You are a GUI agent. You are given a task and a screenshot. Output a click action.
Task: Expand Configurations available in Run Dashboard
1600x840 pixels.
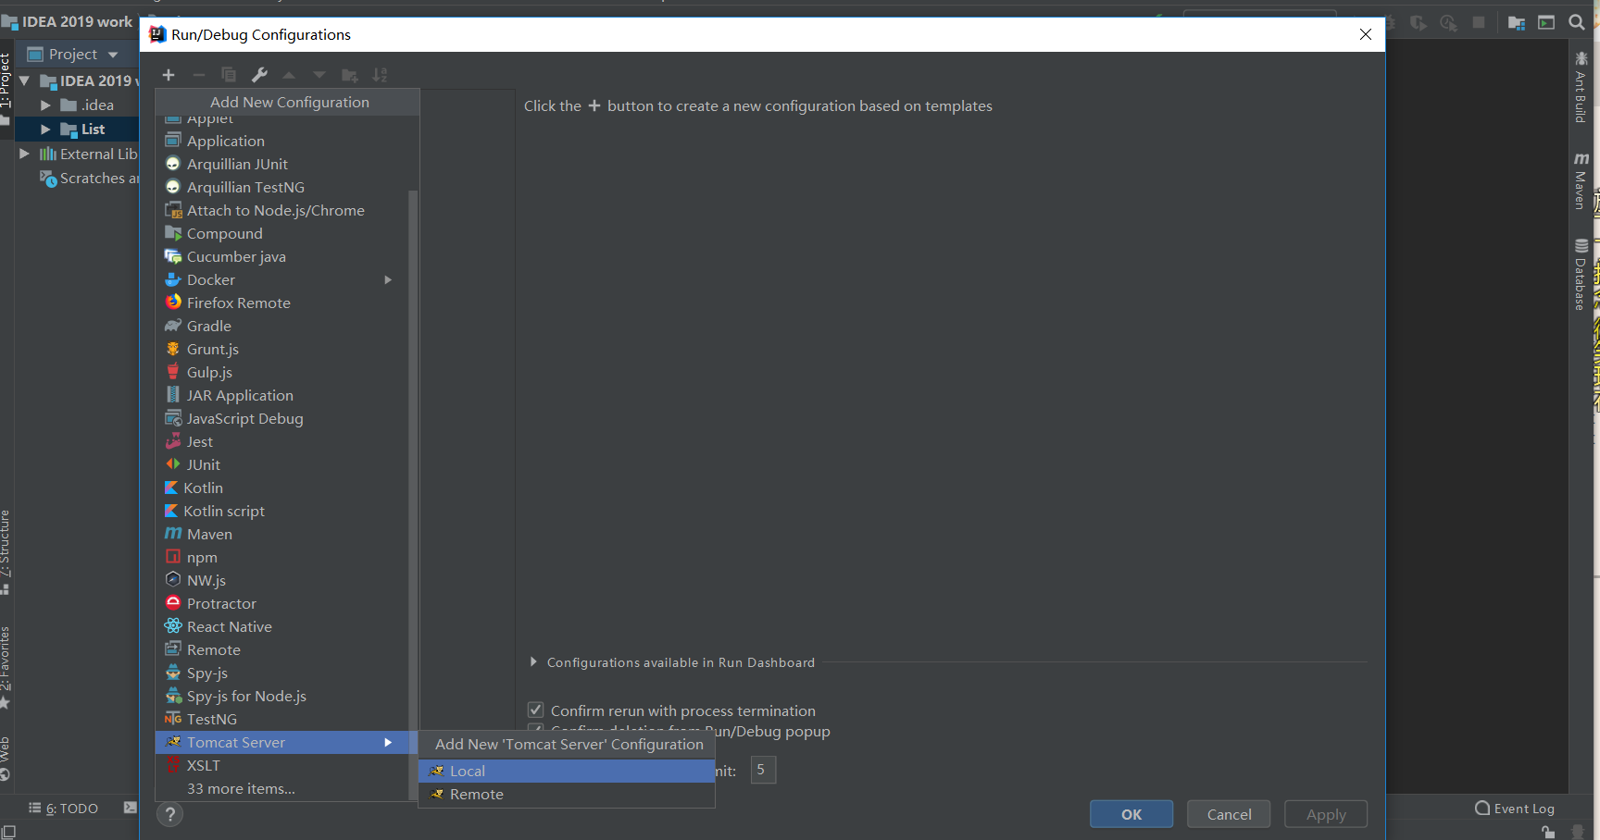[533, 662]
